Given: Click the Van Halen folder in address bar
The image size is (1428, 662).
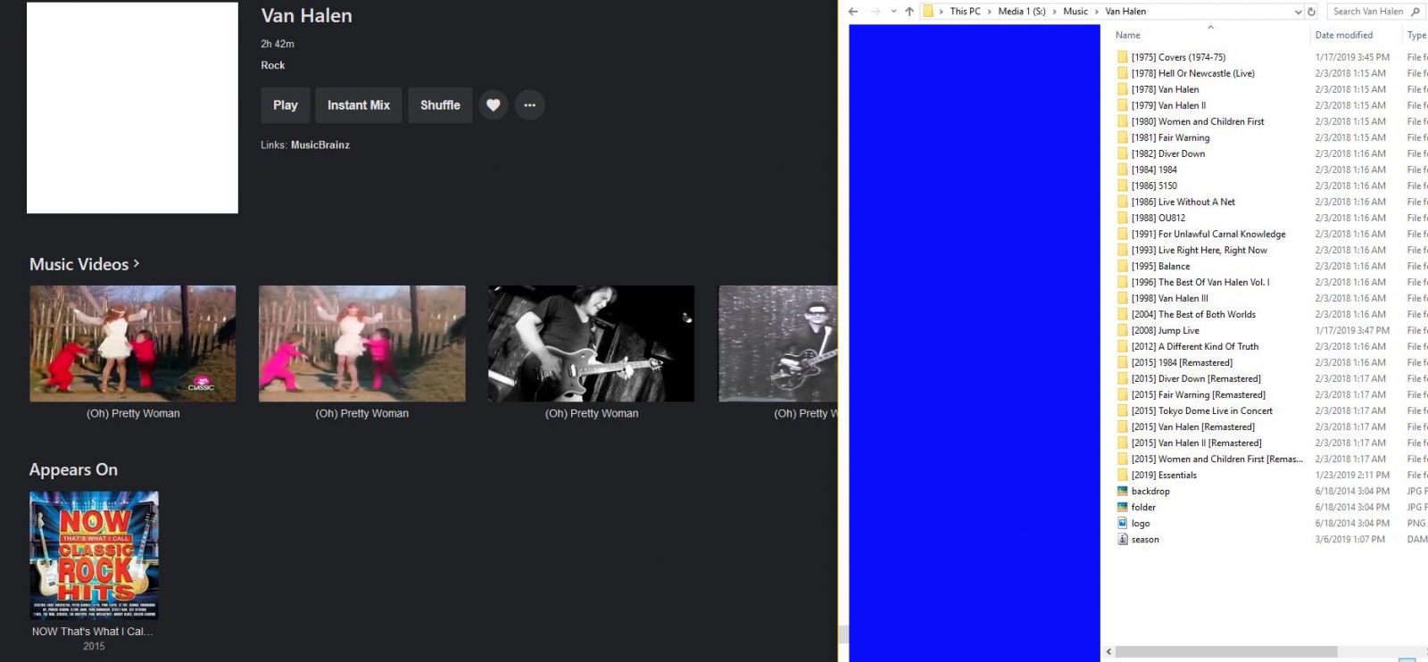Looking at the screenshot, I should pyautogui.click(x=1125, y=12).
